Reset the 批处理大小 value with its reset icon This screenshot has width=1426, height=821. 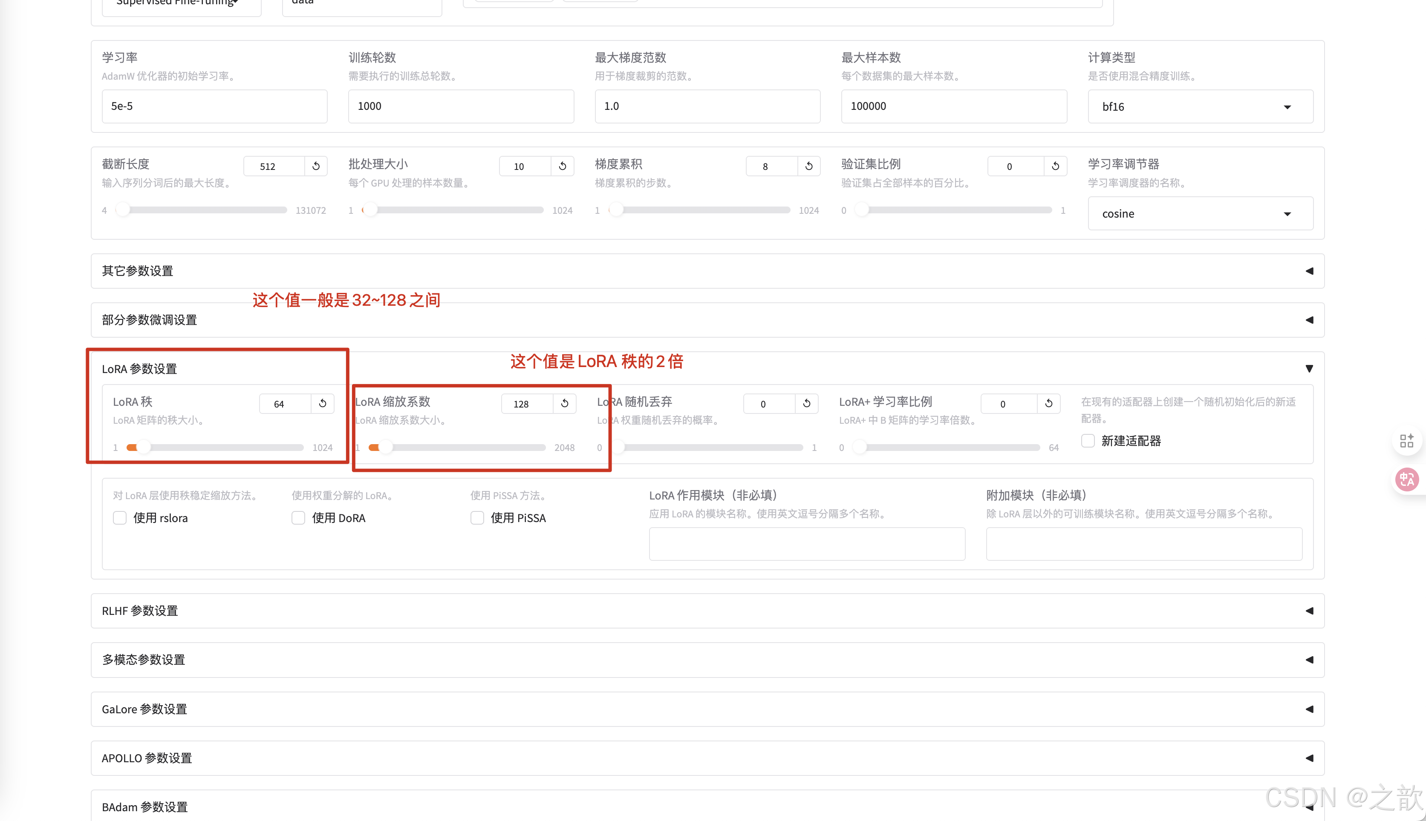563,166
